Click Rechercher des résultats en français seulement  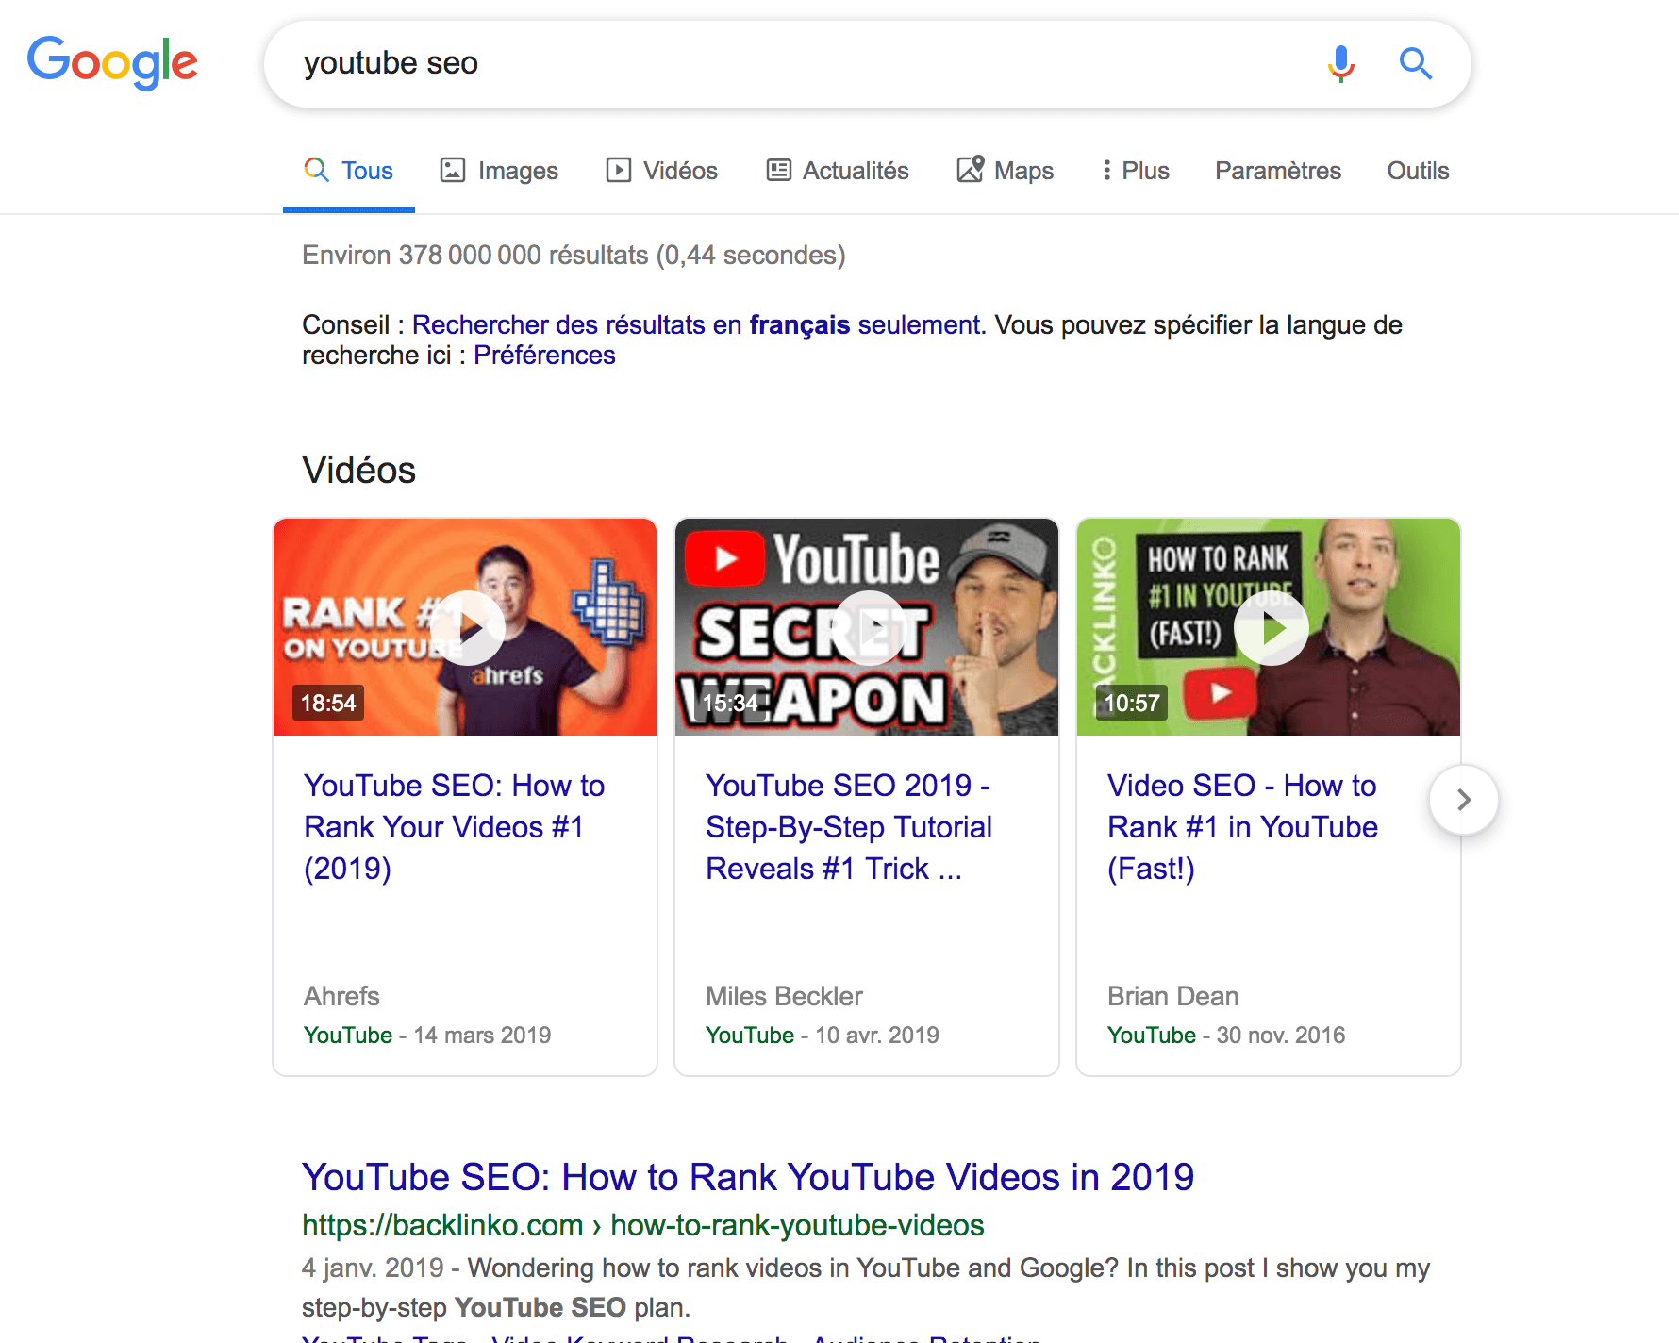pyautogui.click(x=698, y=324)
